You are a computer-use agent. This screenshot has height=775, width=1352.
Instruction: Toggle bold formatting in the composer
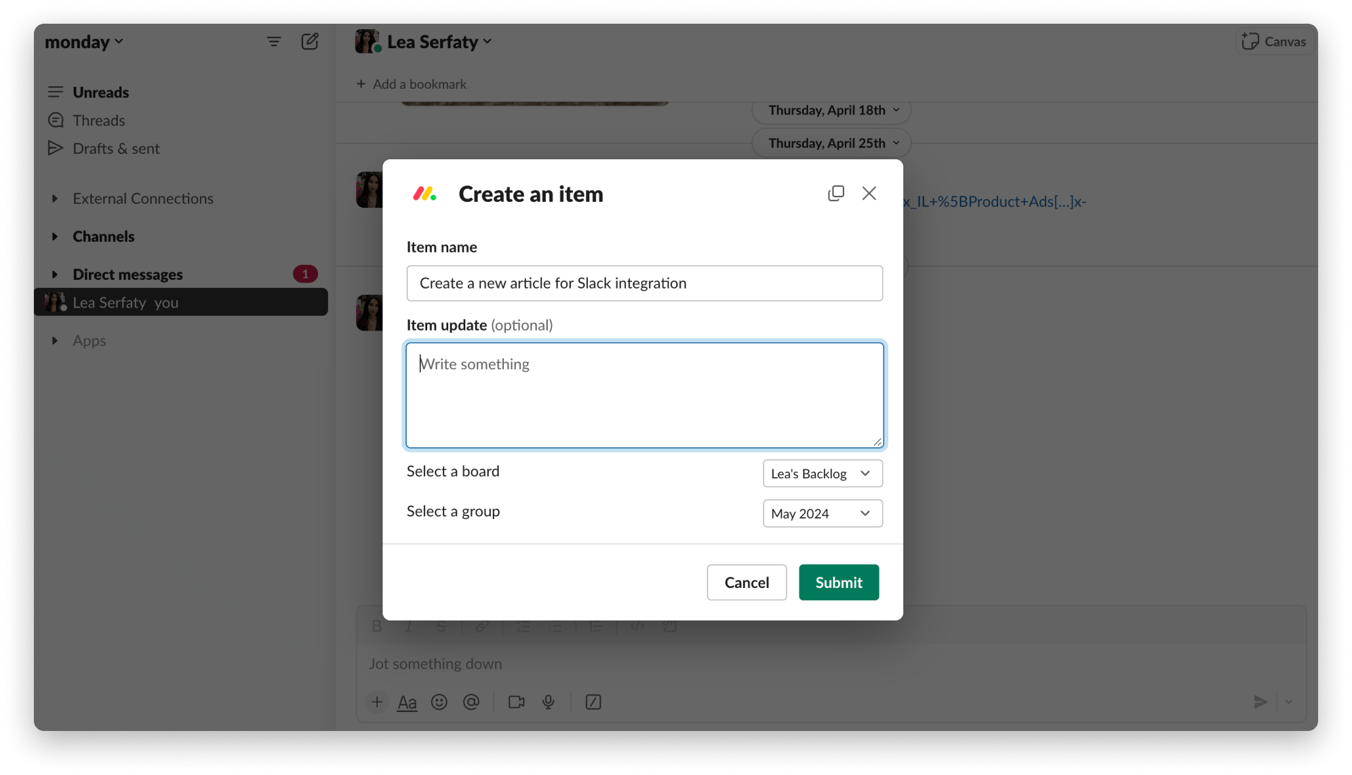coord(377,627)
